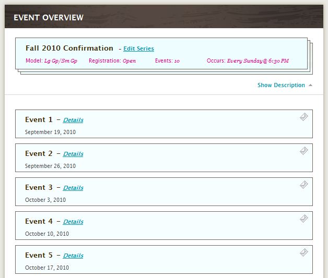Click the September 26, 2010 date

[x=50, y=166]
